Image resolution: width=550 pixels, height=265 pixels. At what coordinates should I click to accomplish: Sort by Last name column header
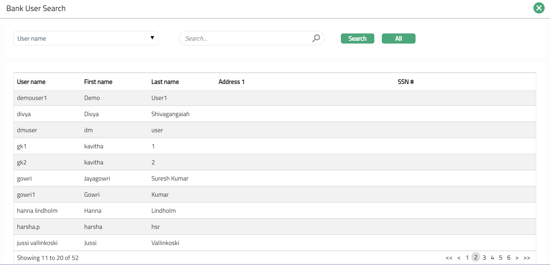click(165, 82)
